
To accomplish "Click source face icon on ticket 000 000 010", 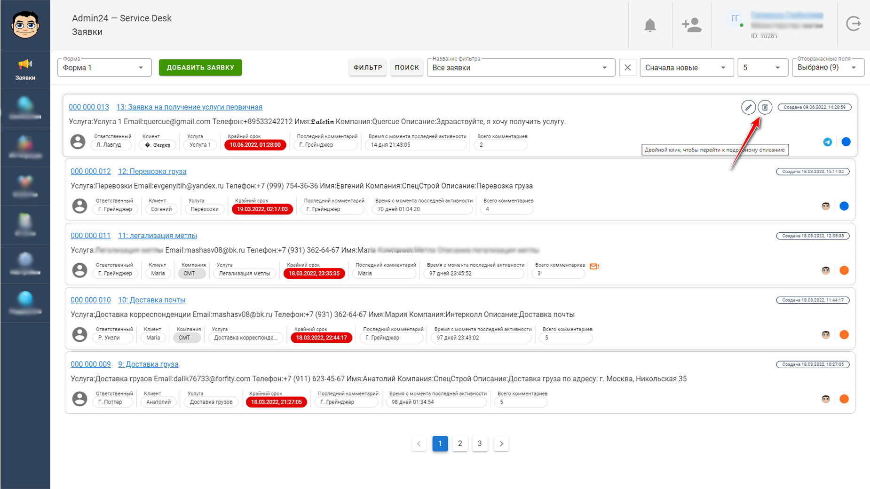I will click(x=826, y=335).
